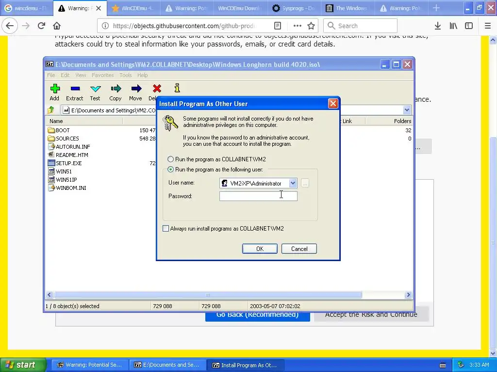Viewport: 497px width, 372px height.
Task: Click the 7-Zip Add toolbar icon
Action: 55,89
